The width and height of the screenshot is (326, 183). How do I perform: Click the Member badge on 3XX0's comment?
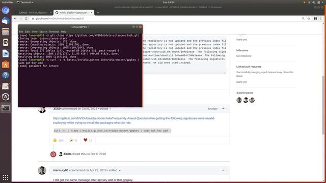click(213, 109)
